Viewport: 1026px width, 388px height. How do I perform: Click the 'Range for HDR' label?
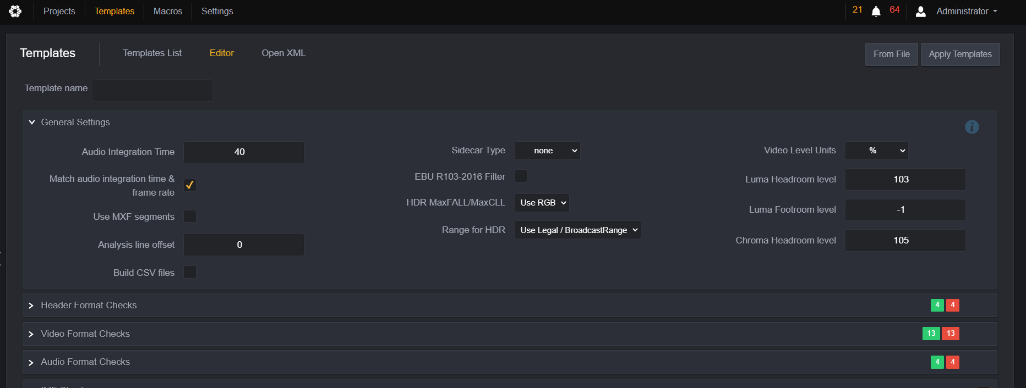(473, 230)
